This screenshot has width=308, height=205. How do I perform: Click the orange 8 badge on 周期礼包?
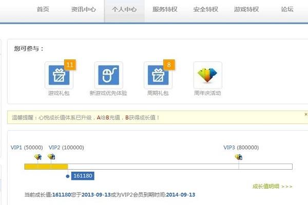(x=169, y=65)
